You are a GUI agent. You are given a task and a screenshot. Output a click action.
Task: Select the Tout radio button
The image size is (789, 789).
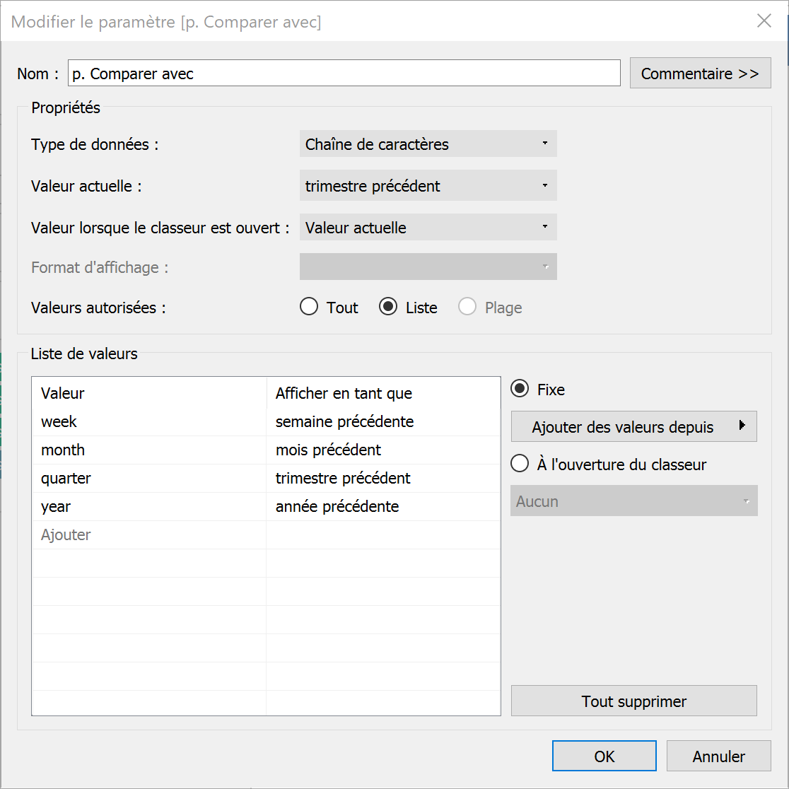click(308, 307)
